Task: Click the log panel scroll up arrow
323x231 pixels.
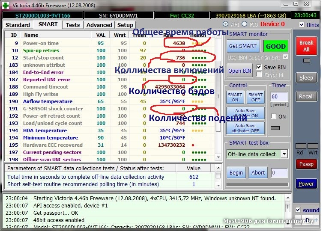Action: click(x=287, y=198)
